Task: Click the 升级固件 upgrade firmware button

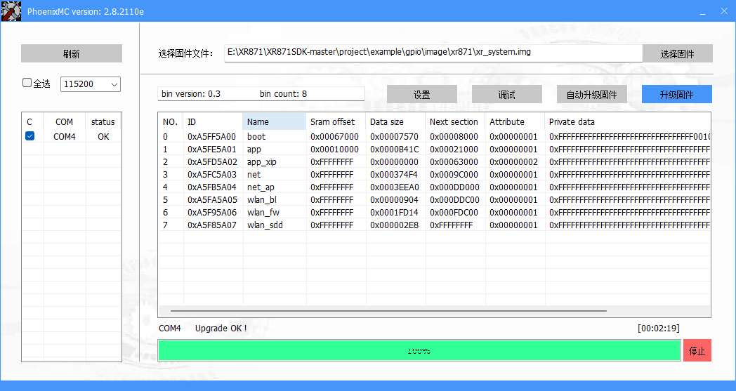Action: coord(677,94)
